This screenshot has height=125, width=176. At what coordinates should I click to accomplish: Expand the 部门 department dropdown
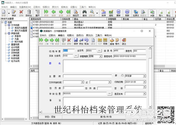pyautogui.click(x=144, y=76)
